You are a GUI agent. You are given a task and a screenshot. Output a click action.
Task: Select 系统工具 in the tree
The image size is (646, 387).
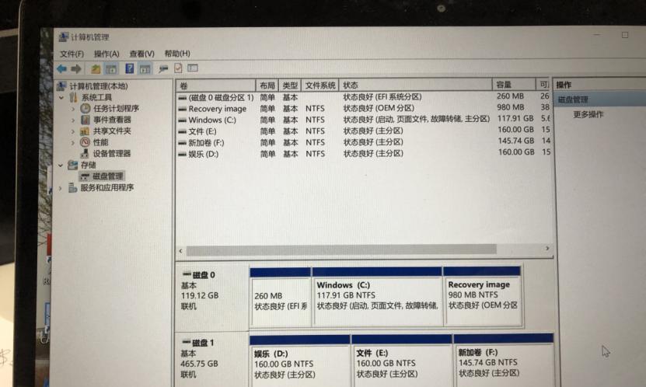click(96, 98)
